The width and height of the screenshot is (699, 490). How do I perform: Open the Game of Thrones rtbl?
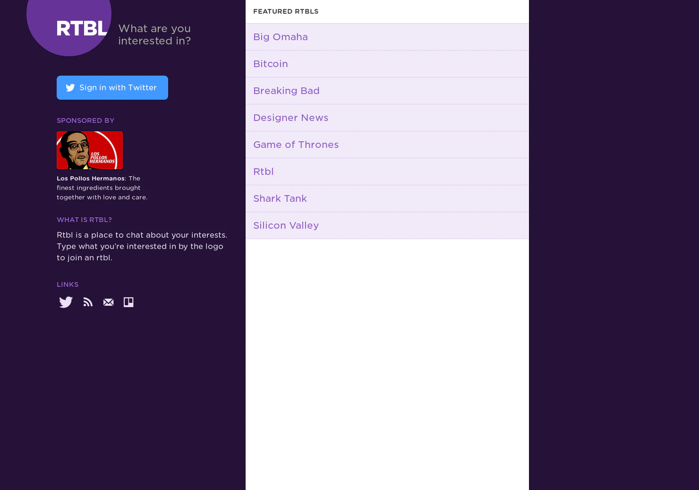387,145
